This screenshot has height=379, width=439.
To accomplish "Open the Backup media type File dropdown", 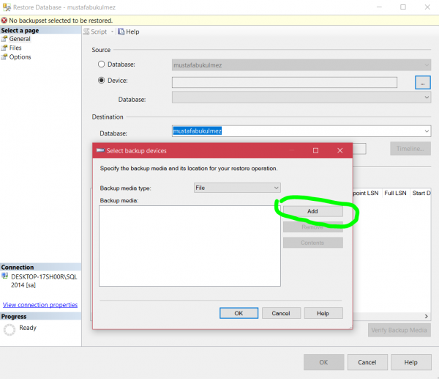I will 237,188.
